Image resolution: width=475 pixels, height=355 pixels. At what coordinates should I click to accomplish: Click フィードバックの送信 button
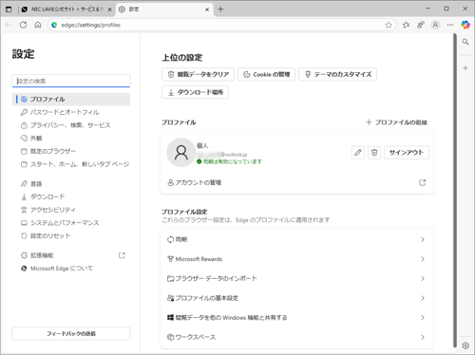click(71, 333)
